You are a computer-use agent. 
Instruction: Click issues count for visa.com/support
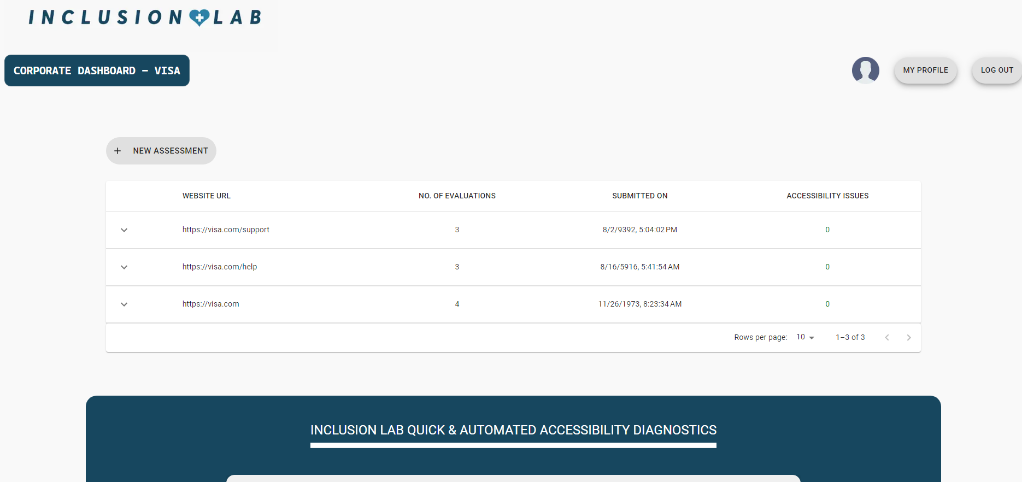827,230
